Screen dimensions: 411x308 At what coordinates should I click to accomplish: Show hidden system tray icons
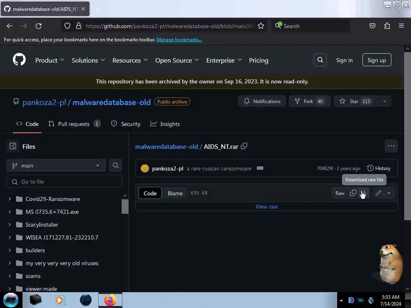click(x=341, y=300)
